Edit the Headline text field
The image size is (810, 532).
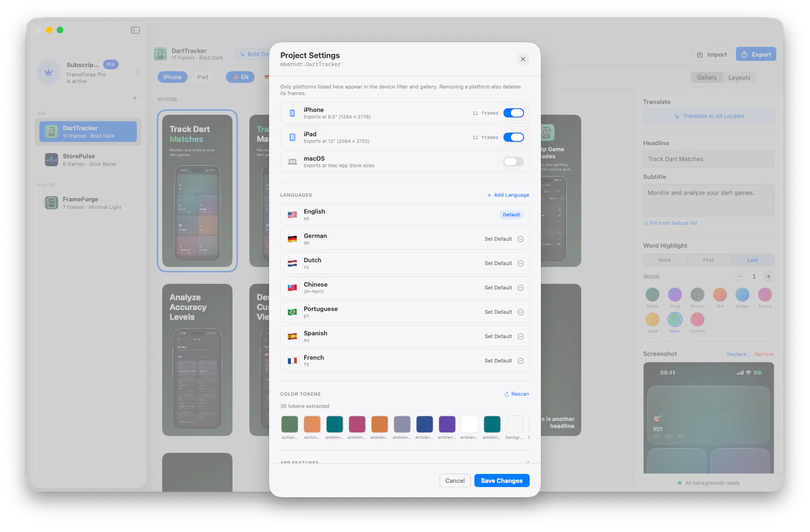pos(709,159)
